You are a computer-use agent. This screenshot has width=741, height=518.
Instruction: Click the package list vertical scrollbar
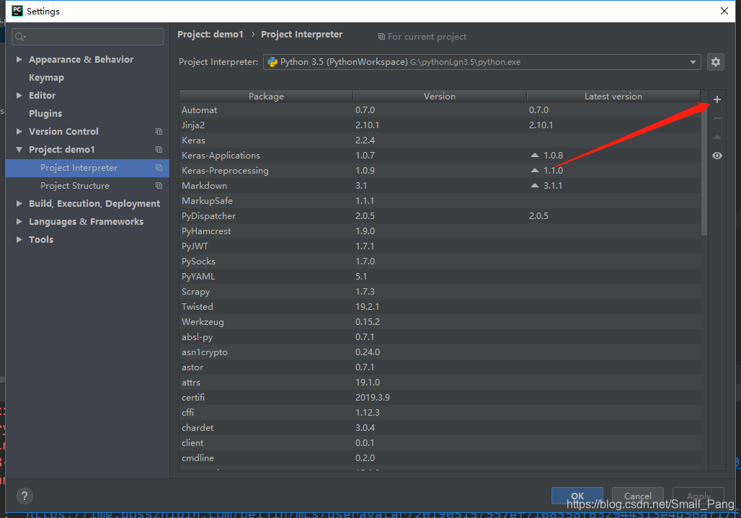[x=704, y=169]
